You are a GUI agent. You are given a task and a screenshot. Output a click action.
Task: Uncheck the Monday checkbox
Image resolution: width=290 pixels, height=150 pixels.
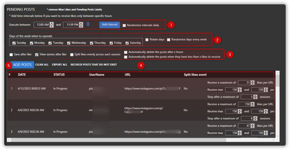[x=31, y=43]
